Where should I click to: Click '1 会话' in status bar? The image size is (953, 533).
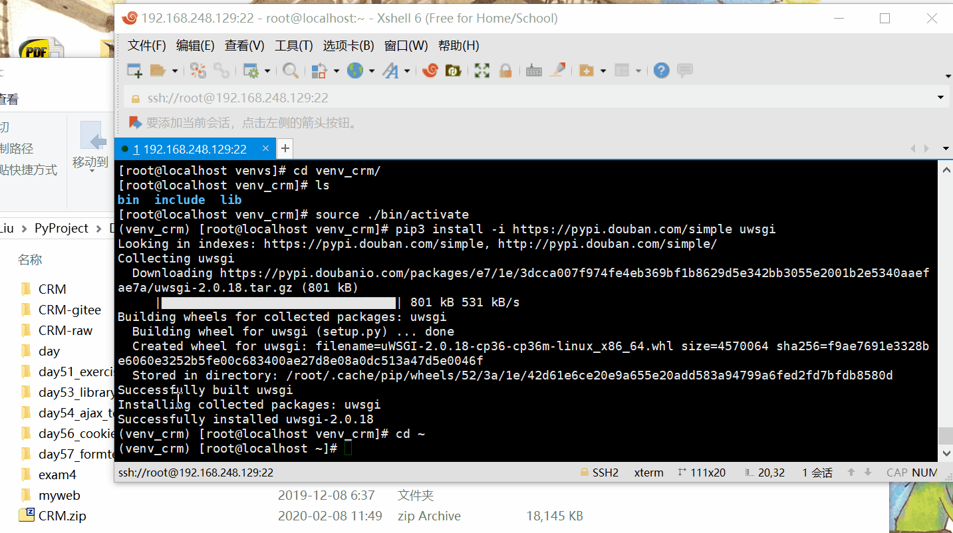817,473
